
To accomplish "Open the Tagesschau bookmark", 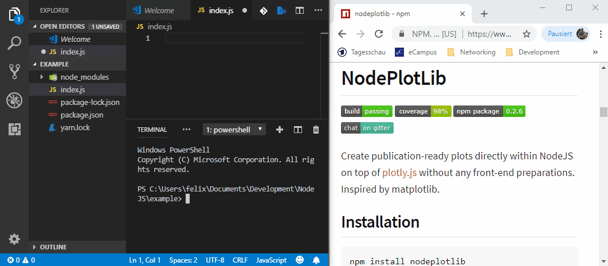I will pyautogui.click(x=362, y=52).
